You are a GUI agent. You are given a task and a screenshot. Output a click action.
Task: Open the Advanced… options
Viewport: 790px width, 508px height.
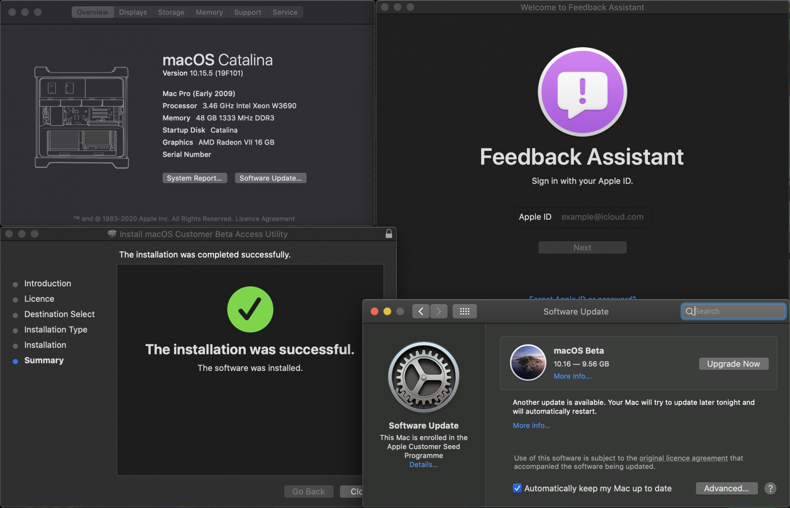[726, 489]
